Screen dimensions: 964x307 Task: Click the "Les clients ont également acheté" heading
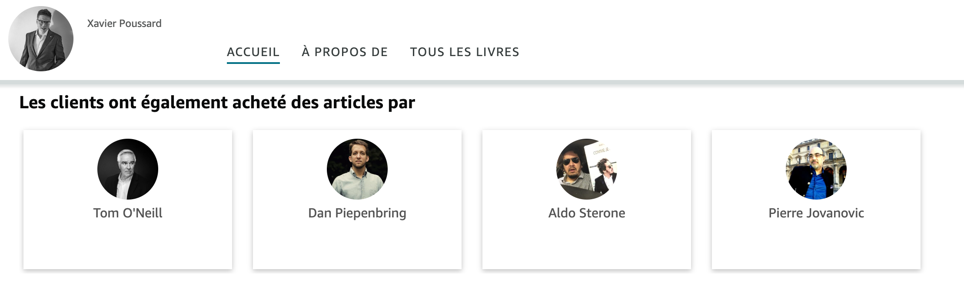(217, 103)
